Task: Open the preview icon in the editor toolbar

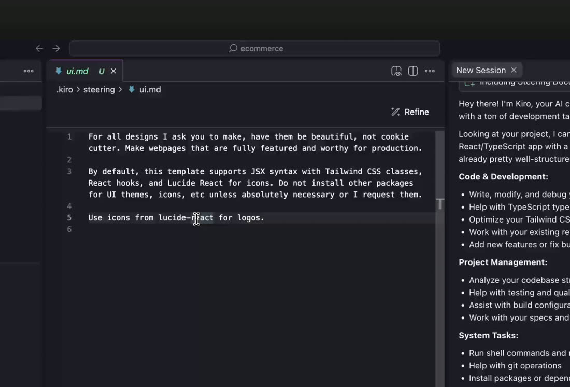Action: tap(396, 71)
